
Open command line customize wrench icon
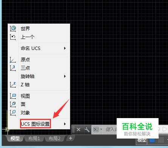87,129
